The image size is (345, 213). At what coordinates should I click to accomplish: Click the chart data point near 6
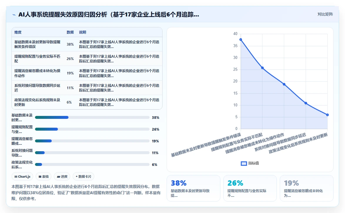(x=327, y=115)
